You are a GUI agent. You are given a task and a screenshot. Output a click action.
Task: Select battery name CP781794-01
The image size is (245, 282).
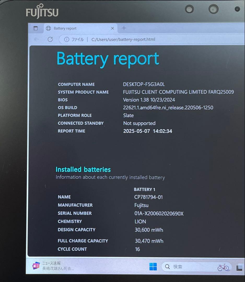pos(148,197)
